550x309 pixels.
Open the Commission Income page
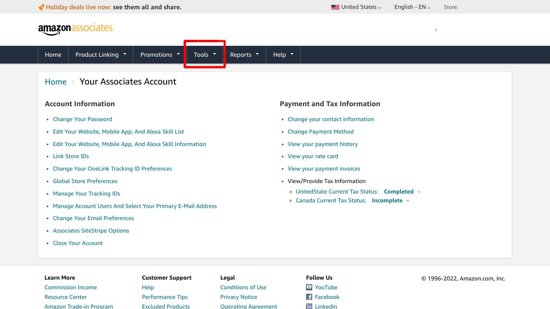(70, 287)
